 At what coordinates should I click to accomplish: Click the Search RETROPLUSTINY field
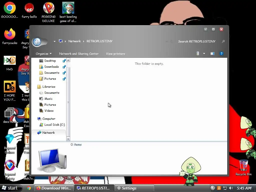pos(197,41)
